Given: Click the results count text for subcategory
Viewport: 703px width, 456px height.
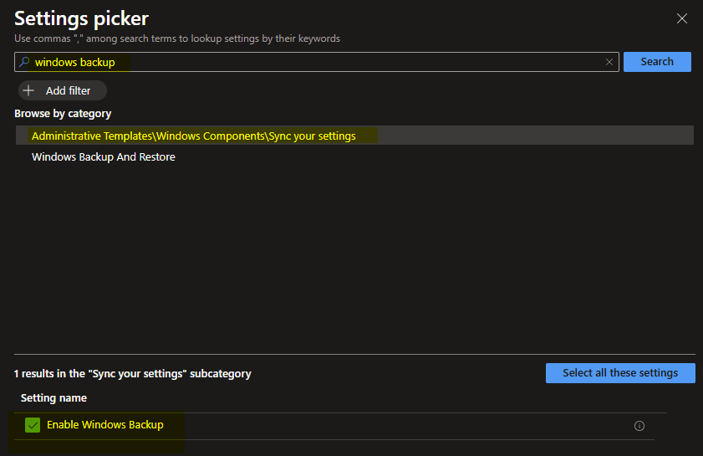Looking at the screenshot, I should pyautogui.click(x=132, y=373).
